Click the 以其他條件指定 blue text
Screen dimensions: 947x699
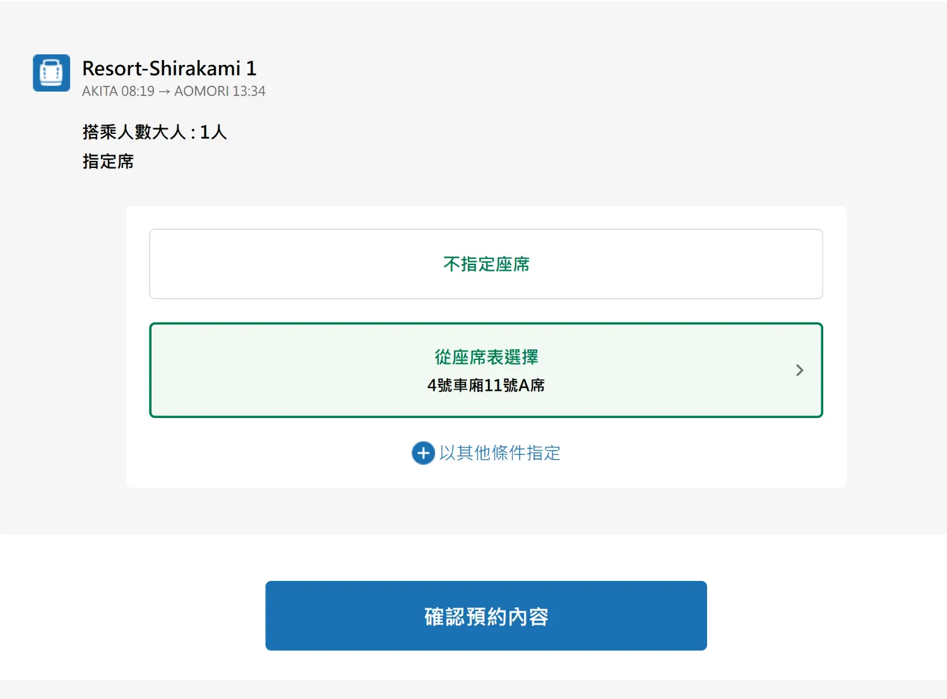click(499, 453)
